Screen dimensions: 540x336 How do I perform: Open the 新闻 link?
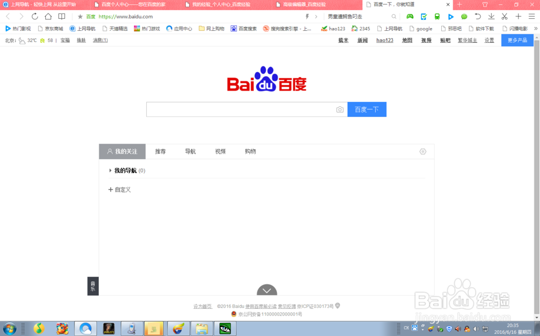(362, 40)
